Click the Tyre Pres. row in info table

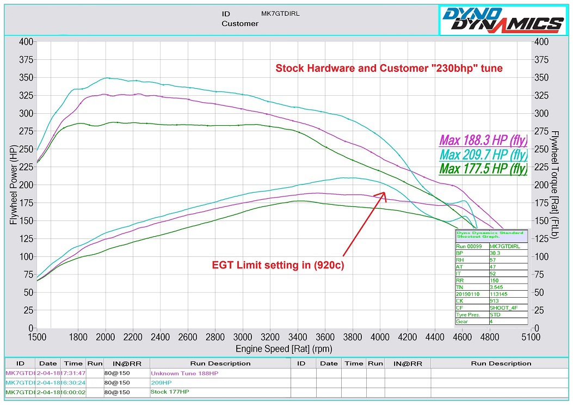pyautogui.click(x=491, y=314)
